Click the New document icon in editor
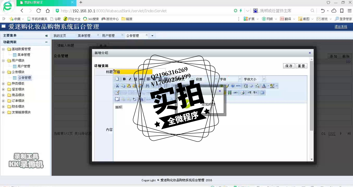 point(117,79)
